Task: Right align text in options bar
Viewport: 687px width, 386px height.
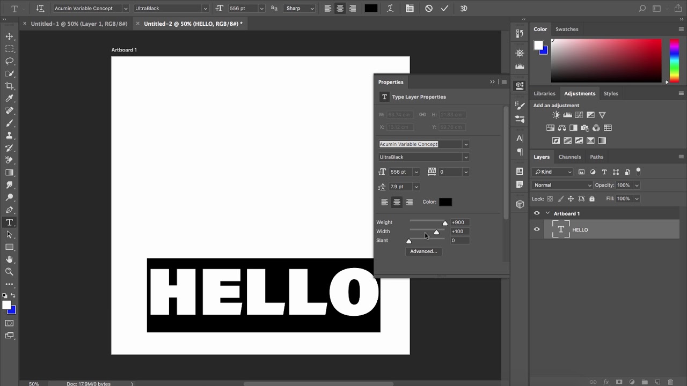Action: click(352, 8)
